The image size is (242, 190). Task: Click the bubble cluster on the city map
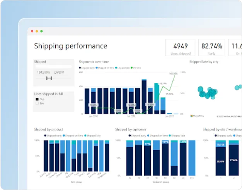pos(208,93)
